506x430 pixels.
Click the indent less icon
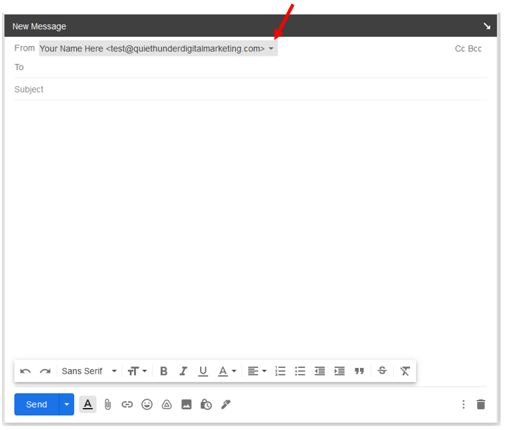pyautogui.click(x=319, y=371)
